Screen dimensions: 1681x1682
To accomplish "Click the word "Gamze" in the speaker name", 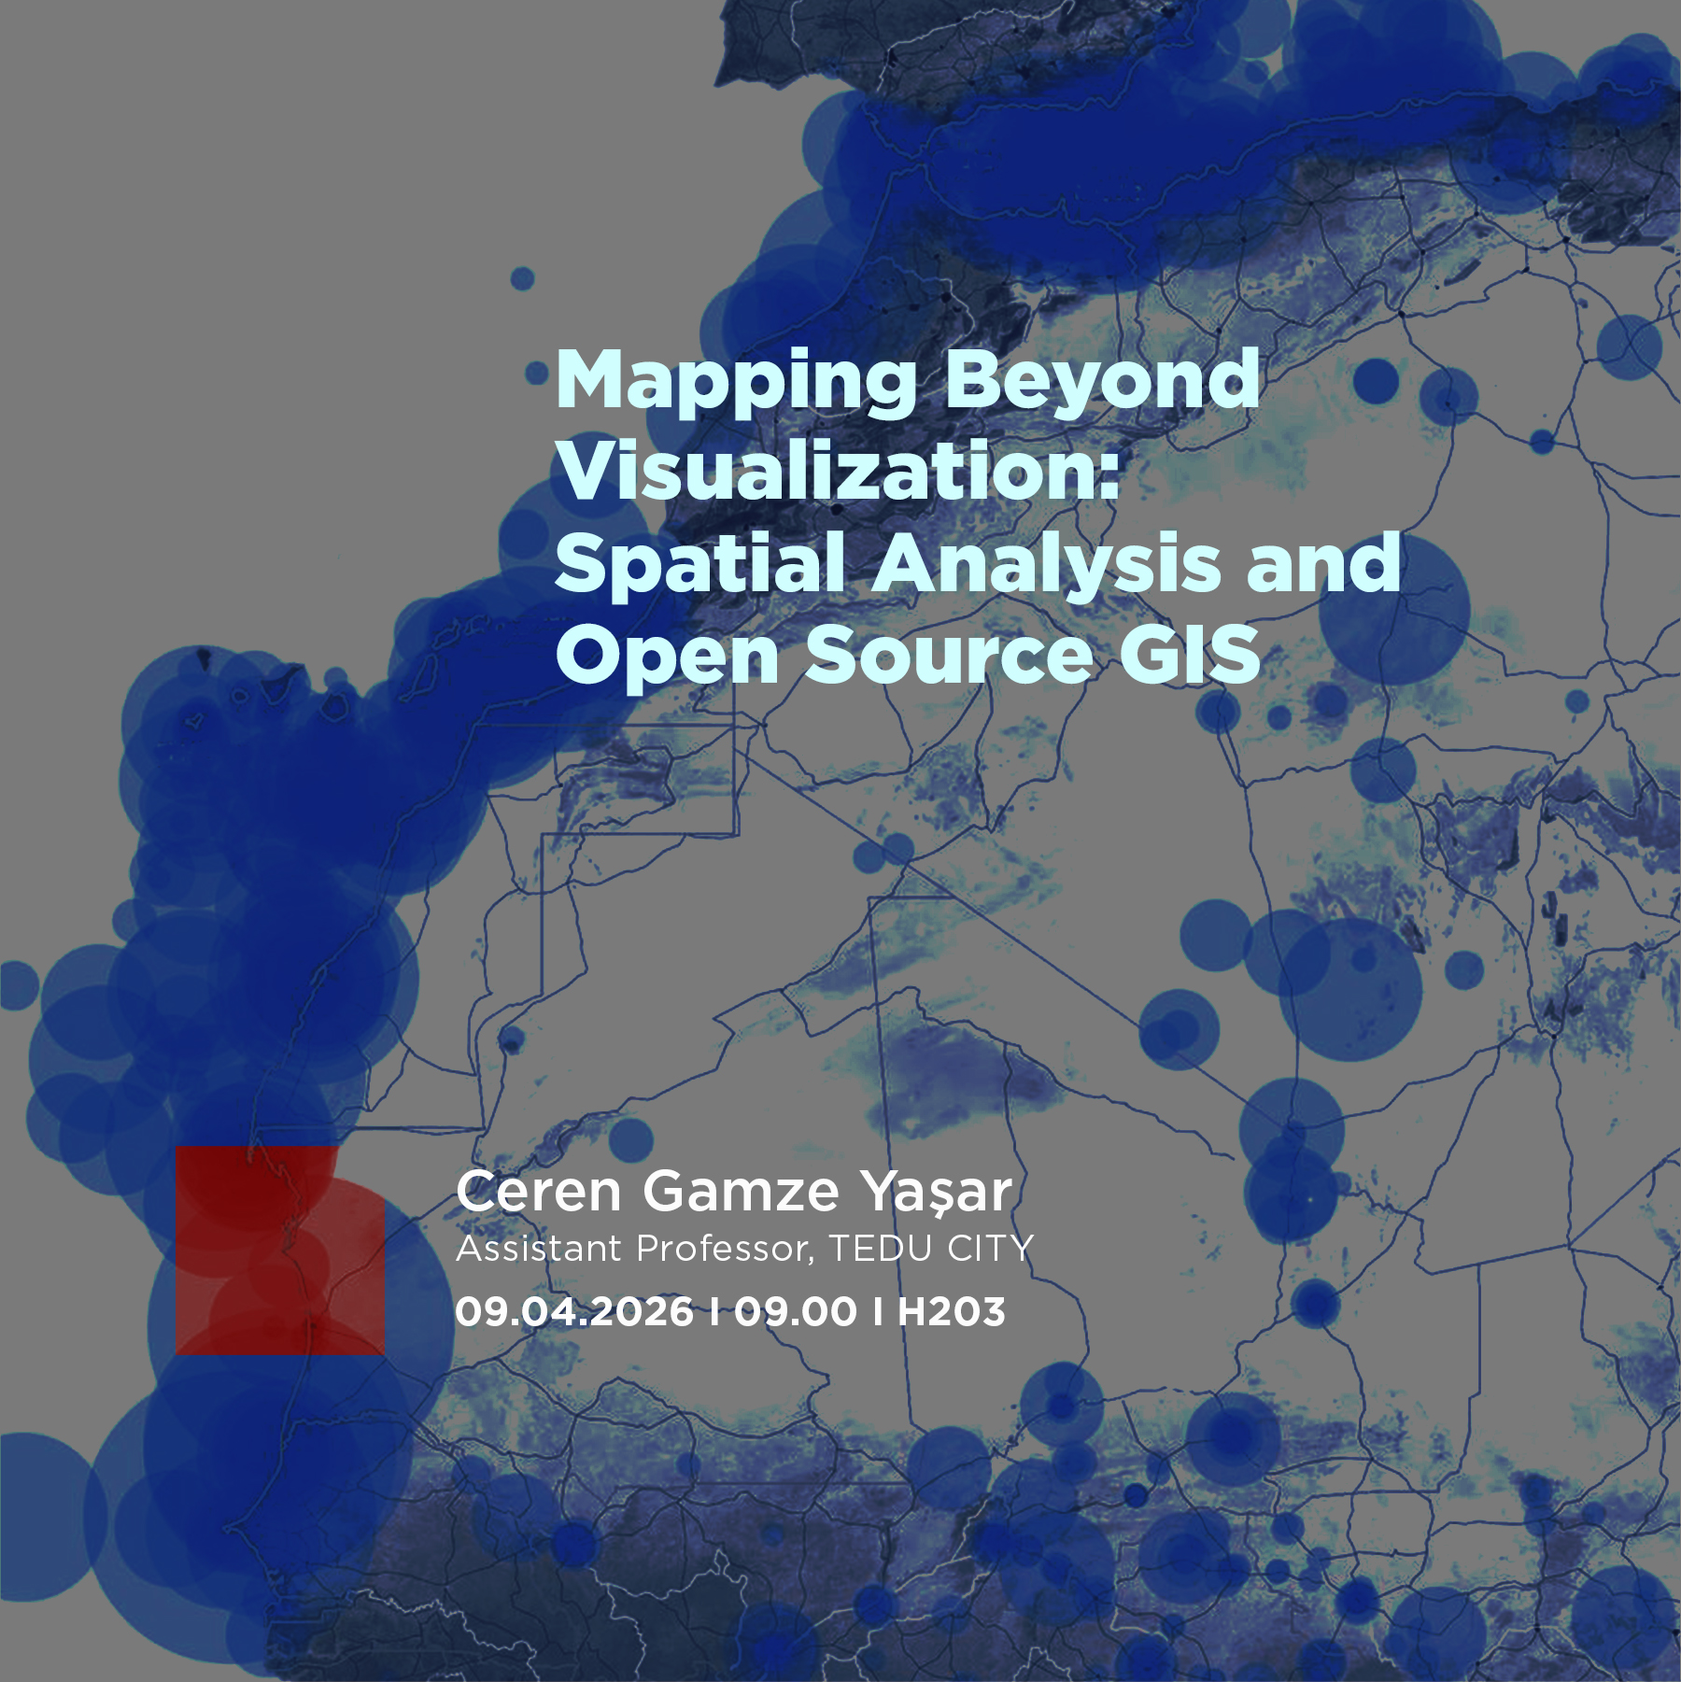I will 741,1192.
